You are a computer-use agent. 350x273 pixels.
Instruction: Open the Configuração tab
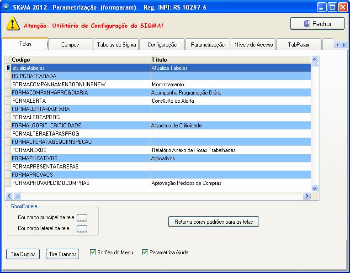pyautogui.click(x=162, y=45)
